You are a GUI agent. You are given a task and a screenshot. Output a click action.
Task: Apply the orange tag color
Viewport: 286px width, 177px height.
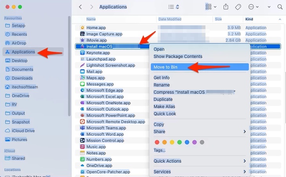pyautogui.click(x=164, y=142)
